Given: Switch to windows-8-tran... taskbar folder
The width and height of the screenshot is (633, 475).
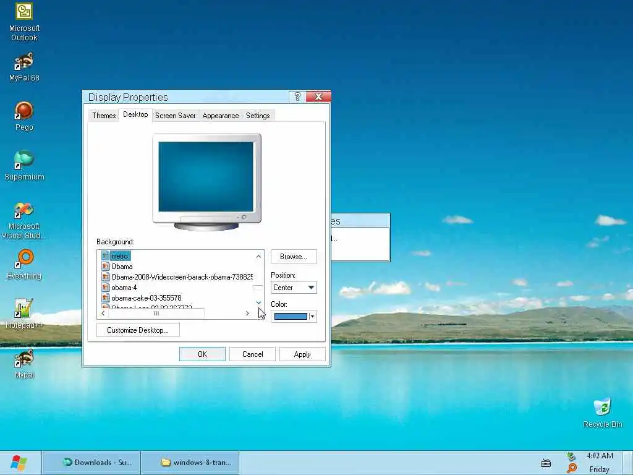Looking at the screenshot, I should 190,463.
